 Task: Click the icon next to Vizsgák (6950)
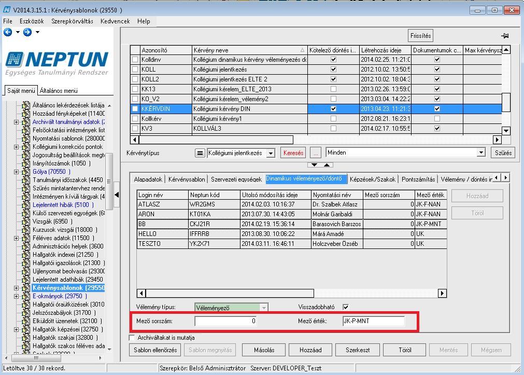click(26, 221)
